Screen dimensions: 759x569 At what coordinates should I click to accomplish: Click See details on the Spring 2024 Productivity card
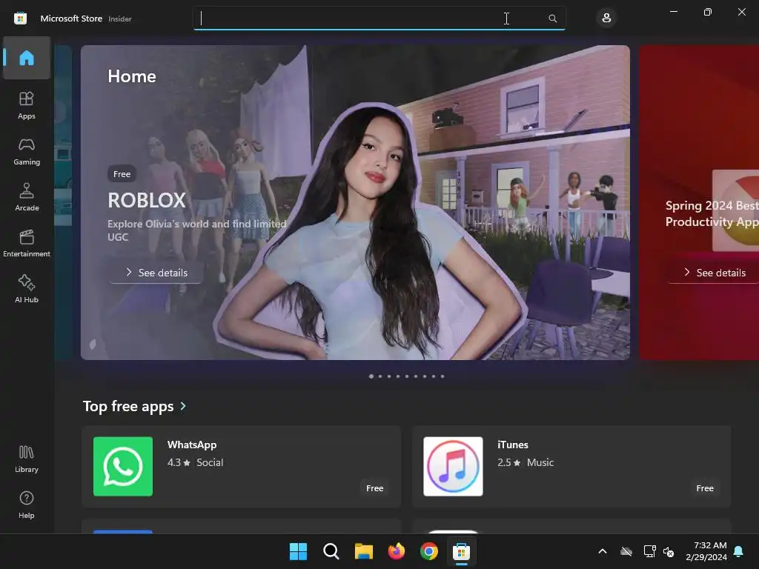coord(715,273)
